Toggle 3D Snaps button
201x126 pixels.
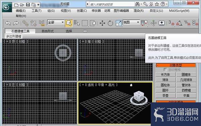(172, 23)
